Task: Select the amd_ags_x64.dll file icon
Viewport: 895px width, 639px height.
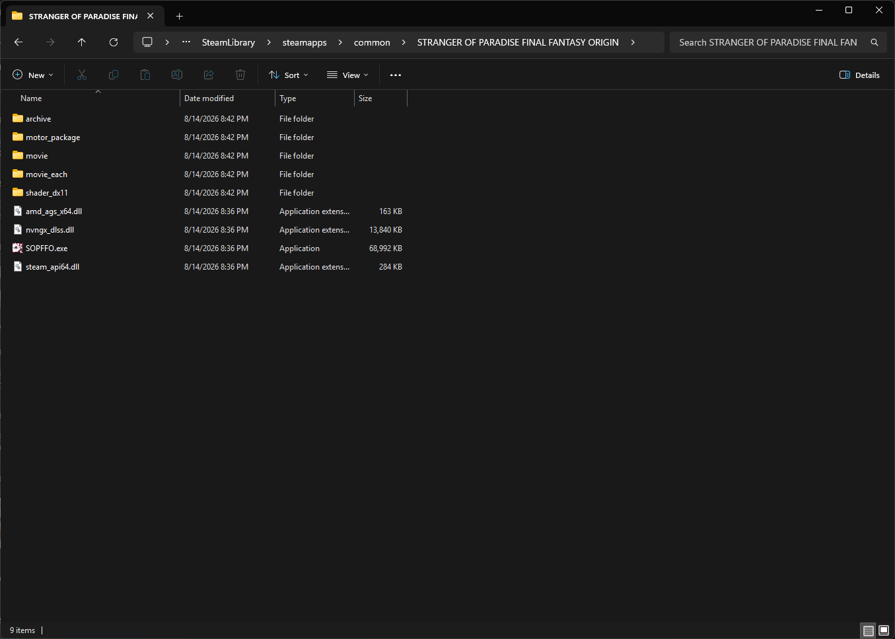Action: (x=18, y=211)
